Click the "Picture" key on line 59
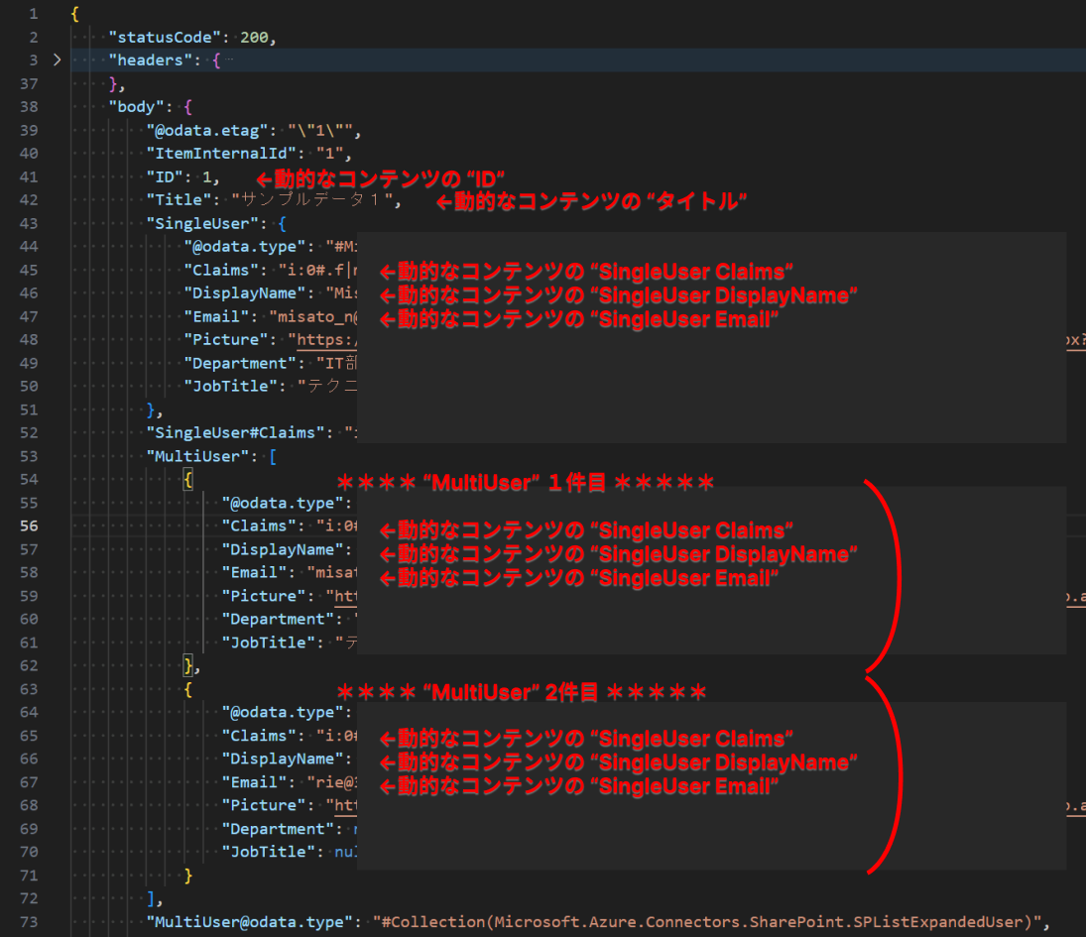Screen dimensions: 1086x937 click(264, 596)
